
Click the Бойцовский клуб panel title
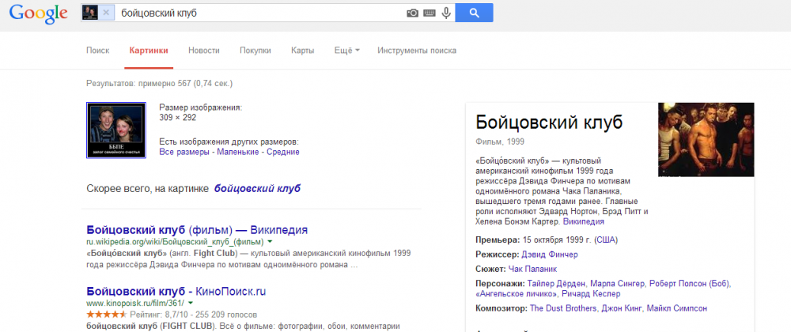click(x=550, y=122)
